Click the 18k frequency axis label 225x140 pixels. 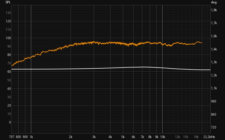(196, 137)
